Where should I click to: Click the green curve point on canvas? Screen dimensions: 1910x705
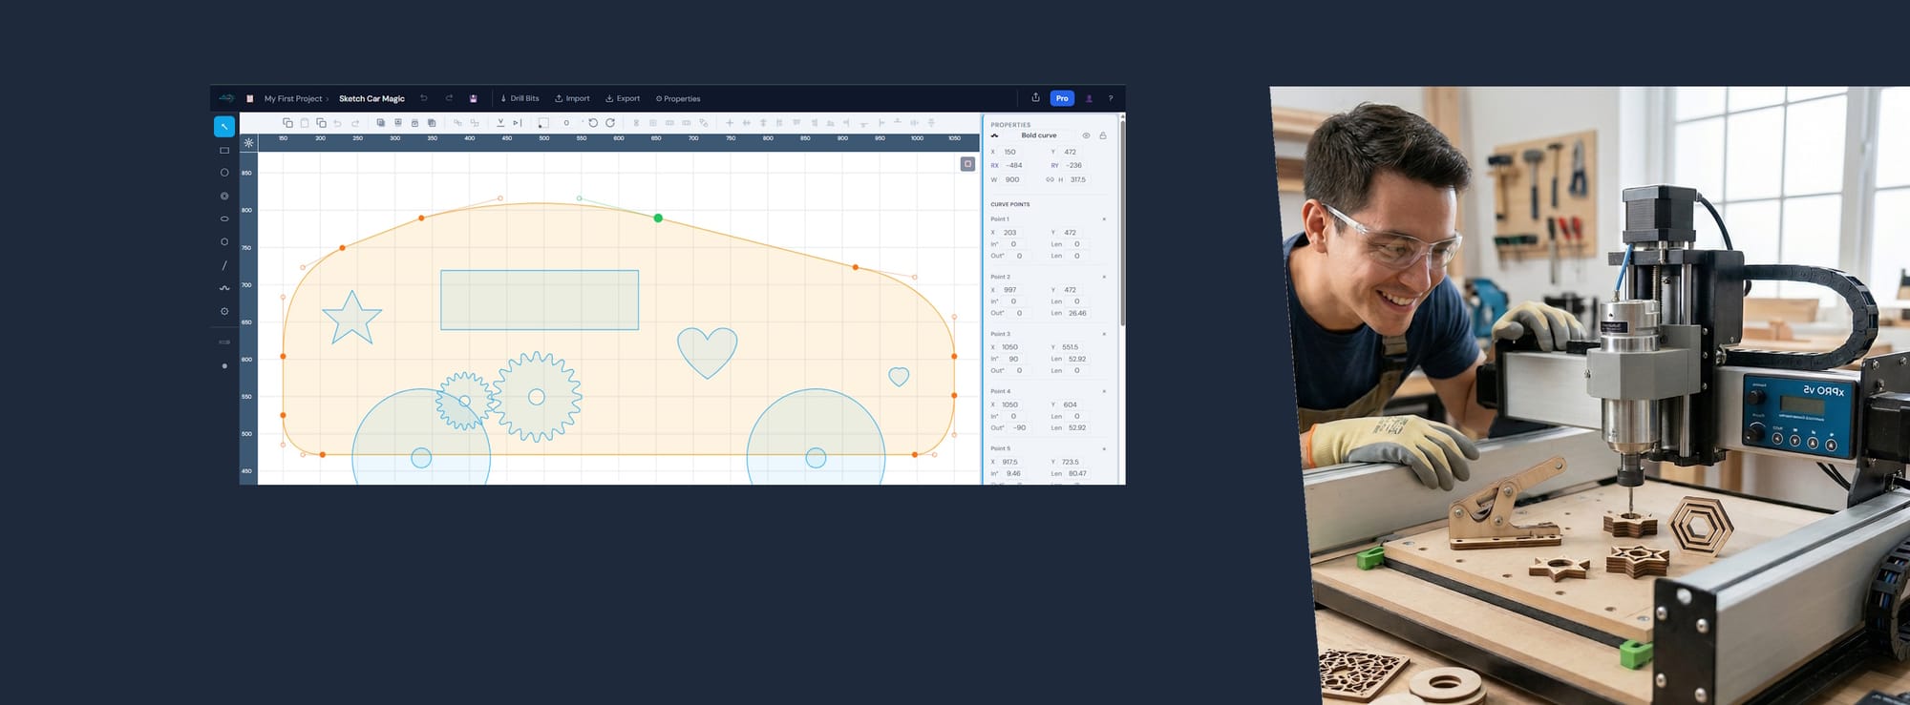[658, 218]
